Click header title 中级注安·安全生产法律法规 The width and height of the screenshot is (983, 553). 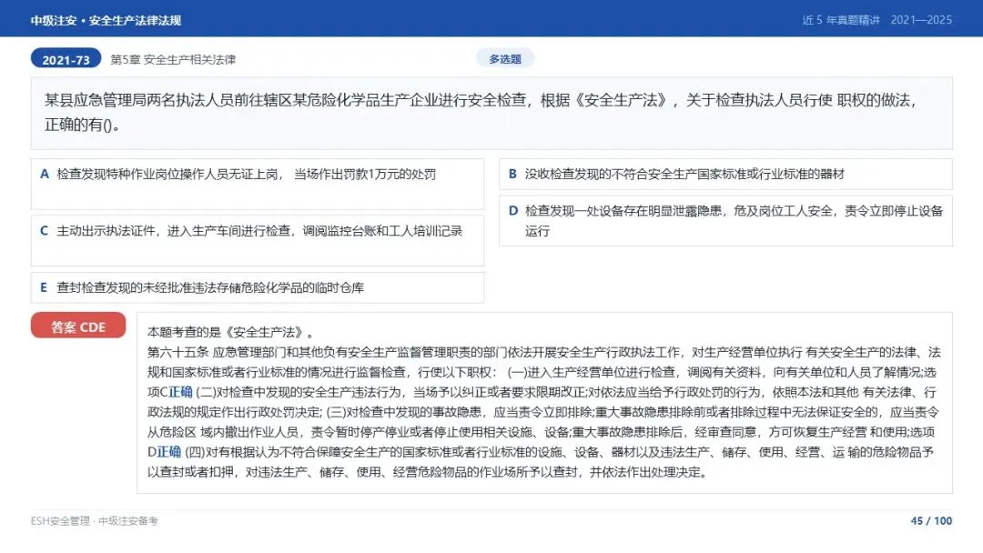pos(106,20)
